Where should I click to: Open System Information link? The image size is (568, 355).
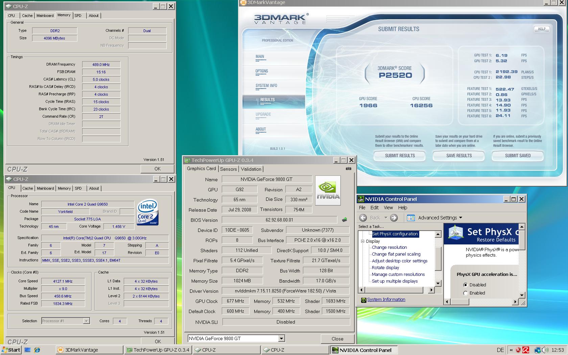click(386, 300)
